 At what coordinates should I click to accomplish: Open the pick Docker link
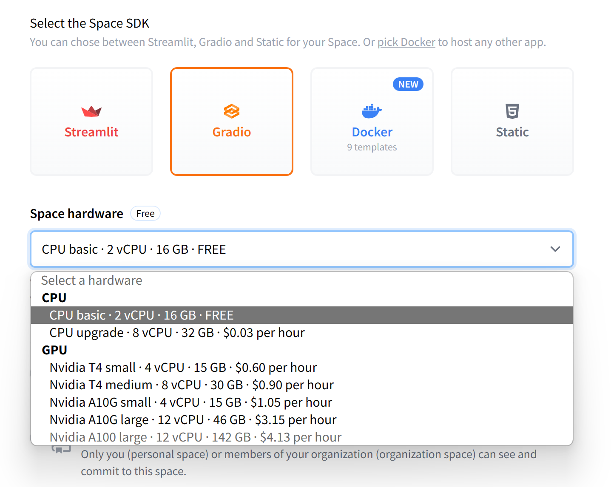point(406,42)
